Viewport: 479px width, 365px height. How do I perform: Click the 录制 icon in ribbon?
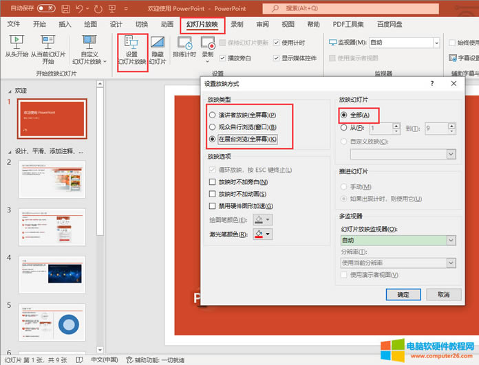207,43
